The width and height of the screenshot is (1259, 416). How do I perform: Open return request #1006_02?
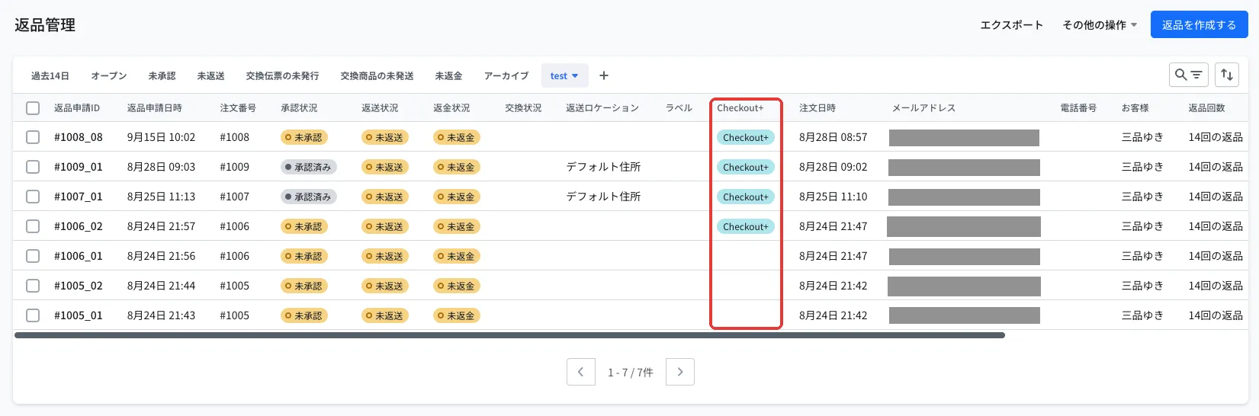(78, 226)
